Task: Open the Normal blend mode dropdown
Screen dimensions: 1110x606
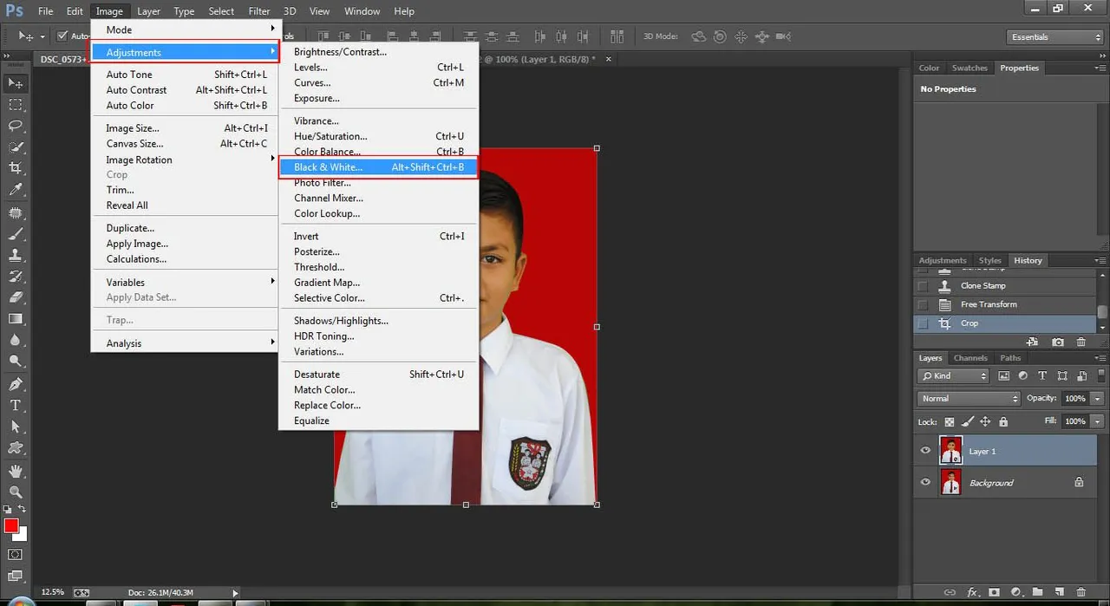Action: [x=969, y=399]
